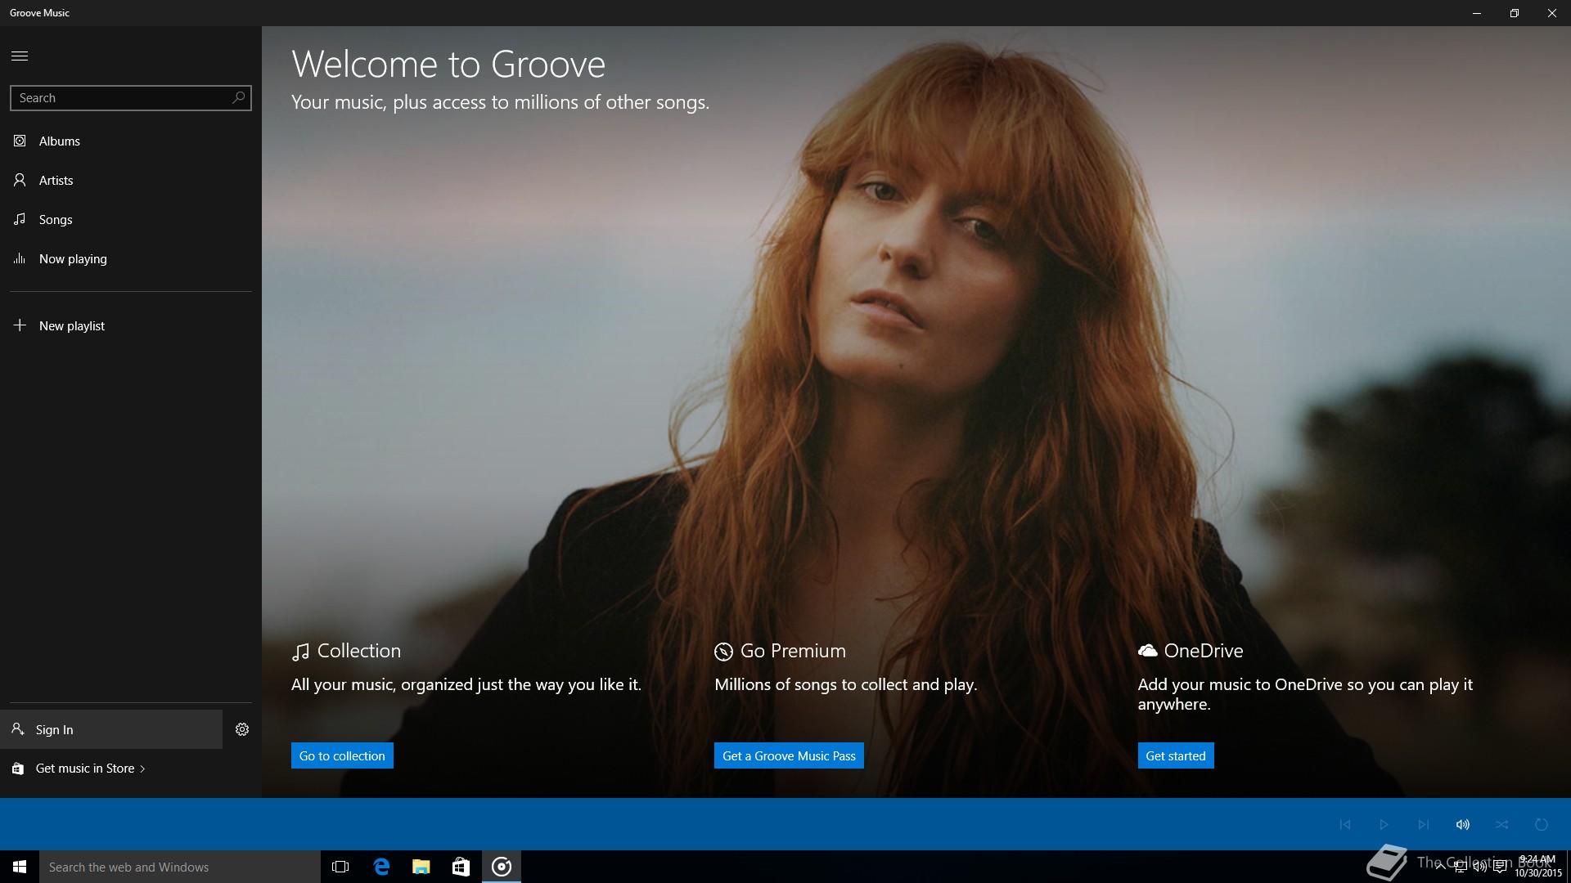Screen dimensions: 1571x883
Task: Open the hamburger navigation menu
Action: click(20, 56)
